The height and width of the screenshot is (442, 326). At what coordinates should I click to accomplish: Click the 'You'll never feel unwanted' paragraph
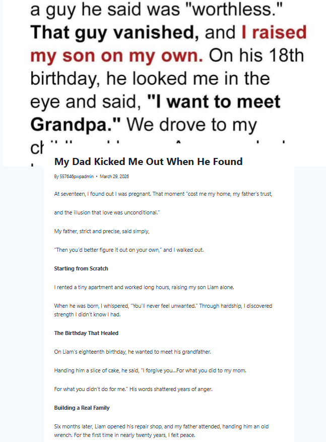click(x=163, y=310)
